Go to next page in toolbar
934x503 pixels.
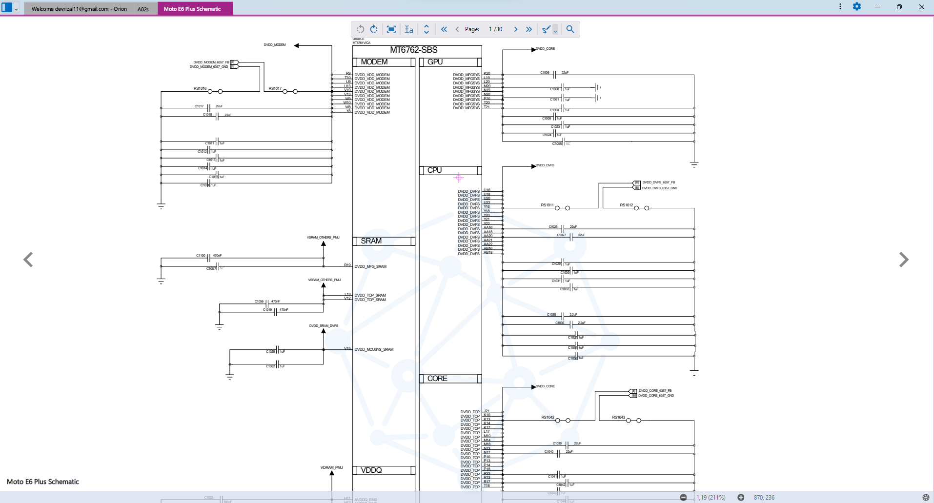(516, 29)
